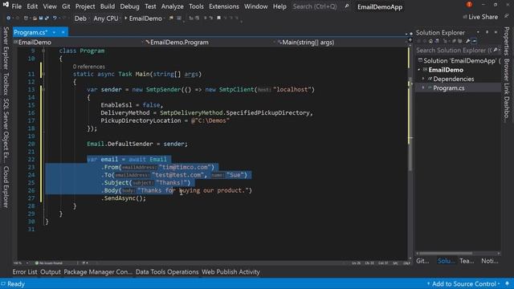514x289 pixels.
Task: Click Solution Explorer Home toolbar icon
Action: click(x=430, y=41)
